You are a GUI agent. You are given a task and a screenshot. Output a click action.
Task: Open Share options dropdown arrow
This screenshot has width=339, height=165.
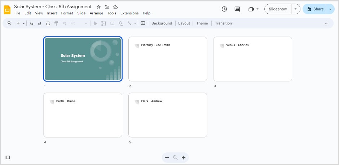pos(330,9)
